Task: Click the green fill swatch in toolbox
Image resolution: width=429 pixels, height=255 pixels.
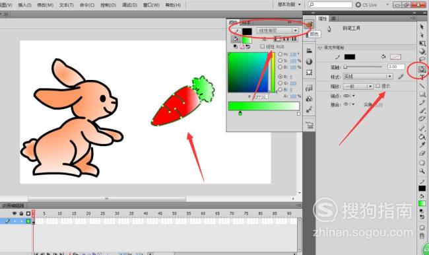Action: click(x=422, y=203)
